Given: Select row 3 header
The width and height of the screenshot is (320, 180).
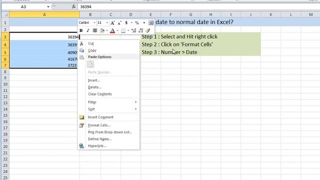Looking at the screenshot, I should click(5, 37).
